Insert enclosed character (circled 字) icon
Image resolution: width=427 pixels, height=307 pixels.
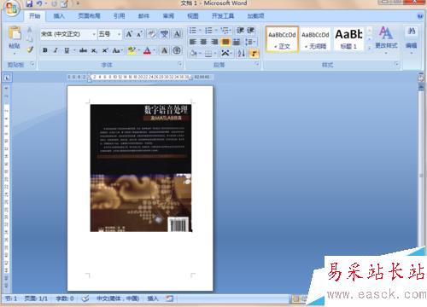(x=177, y=50)
